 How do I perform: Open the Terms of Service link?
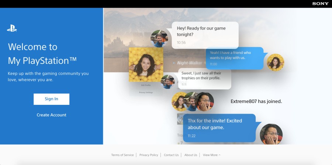(122, 155)
